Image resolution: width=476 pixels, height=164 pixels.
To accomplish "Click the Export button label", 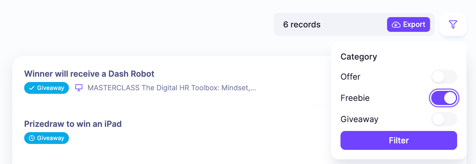I will coord(414,24).
